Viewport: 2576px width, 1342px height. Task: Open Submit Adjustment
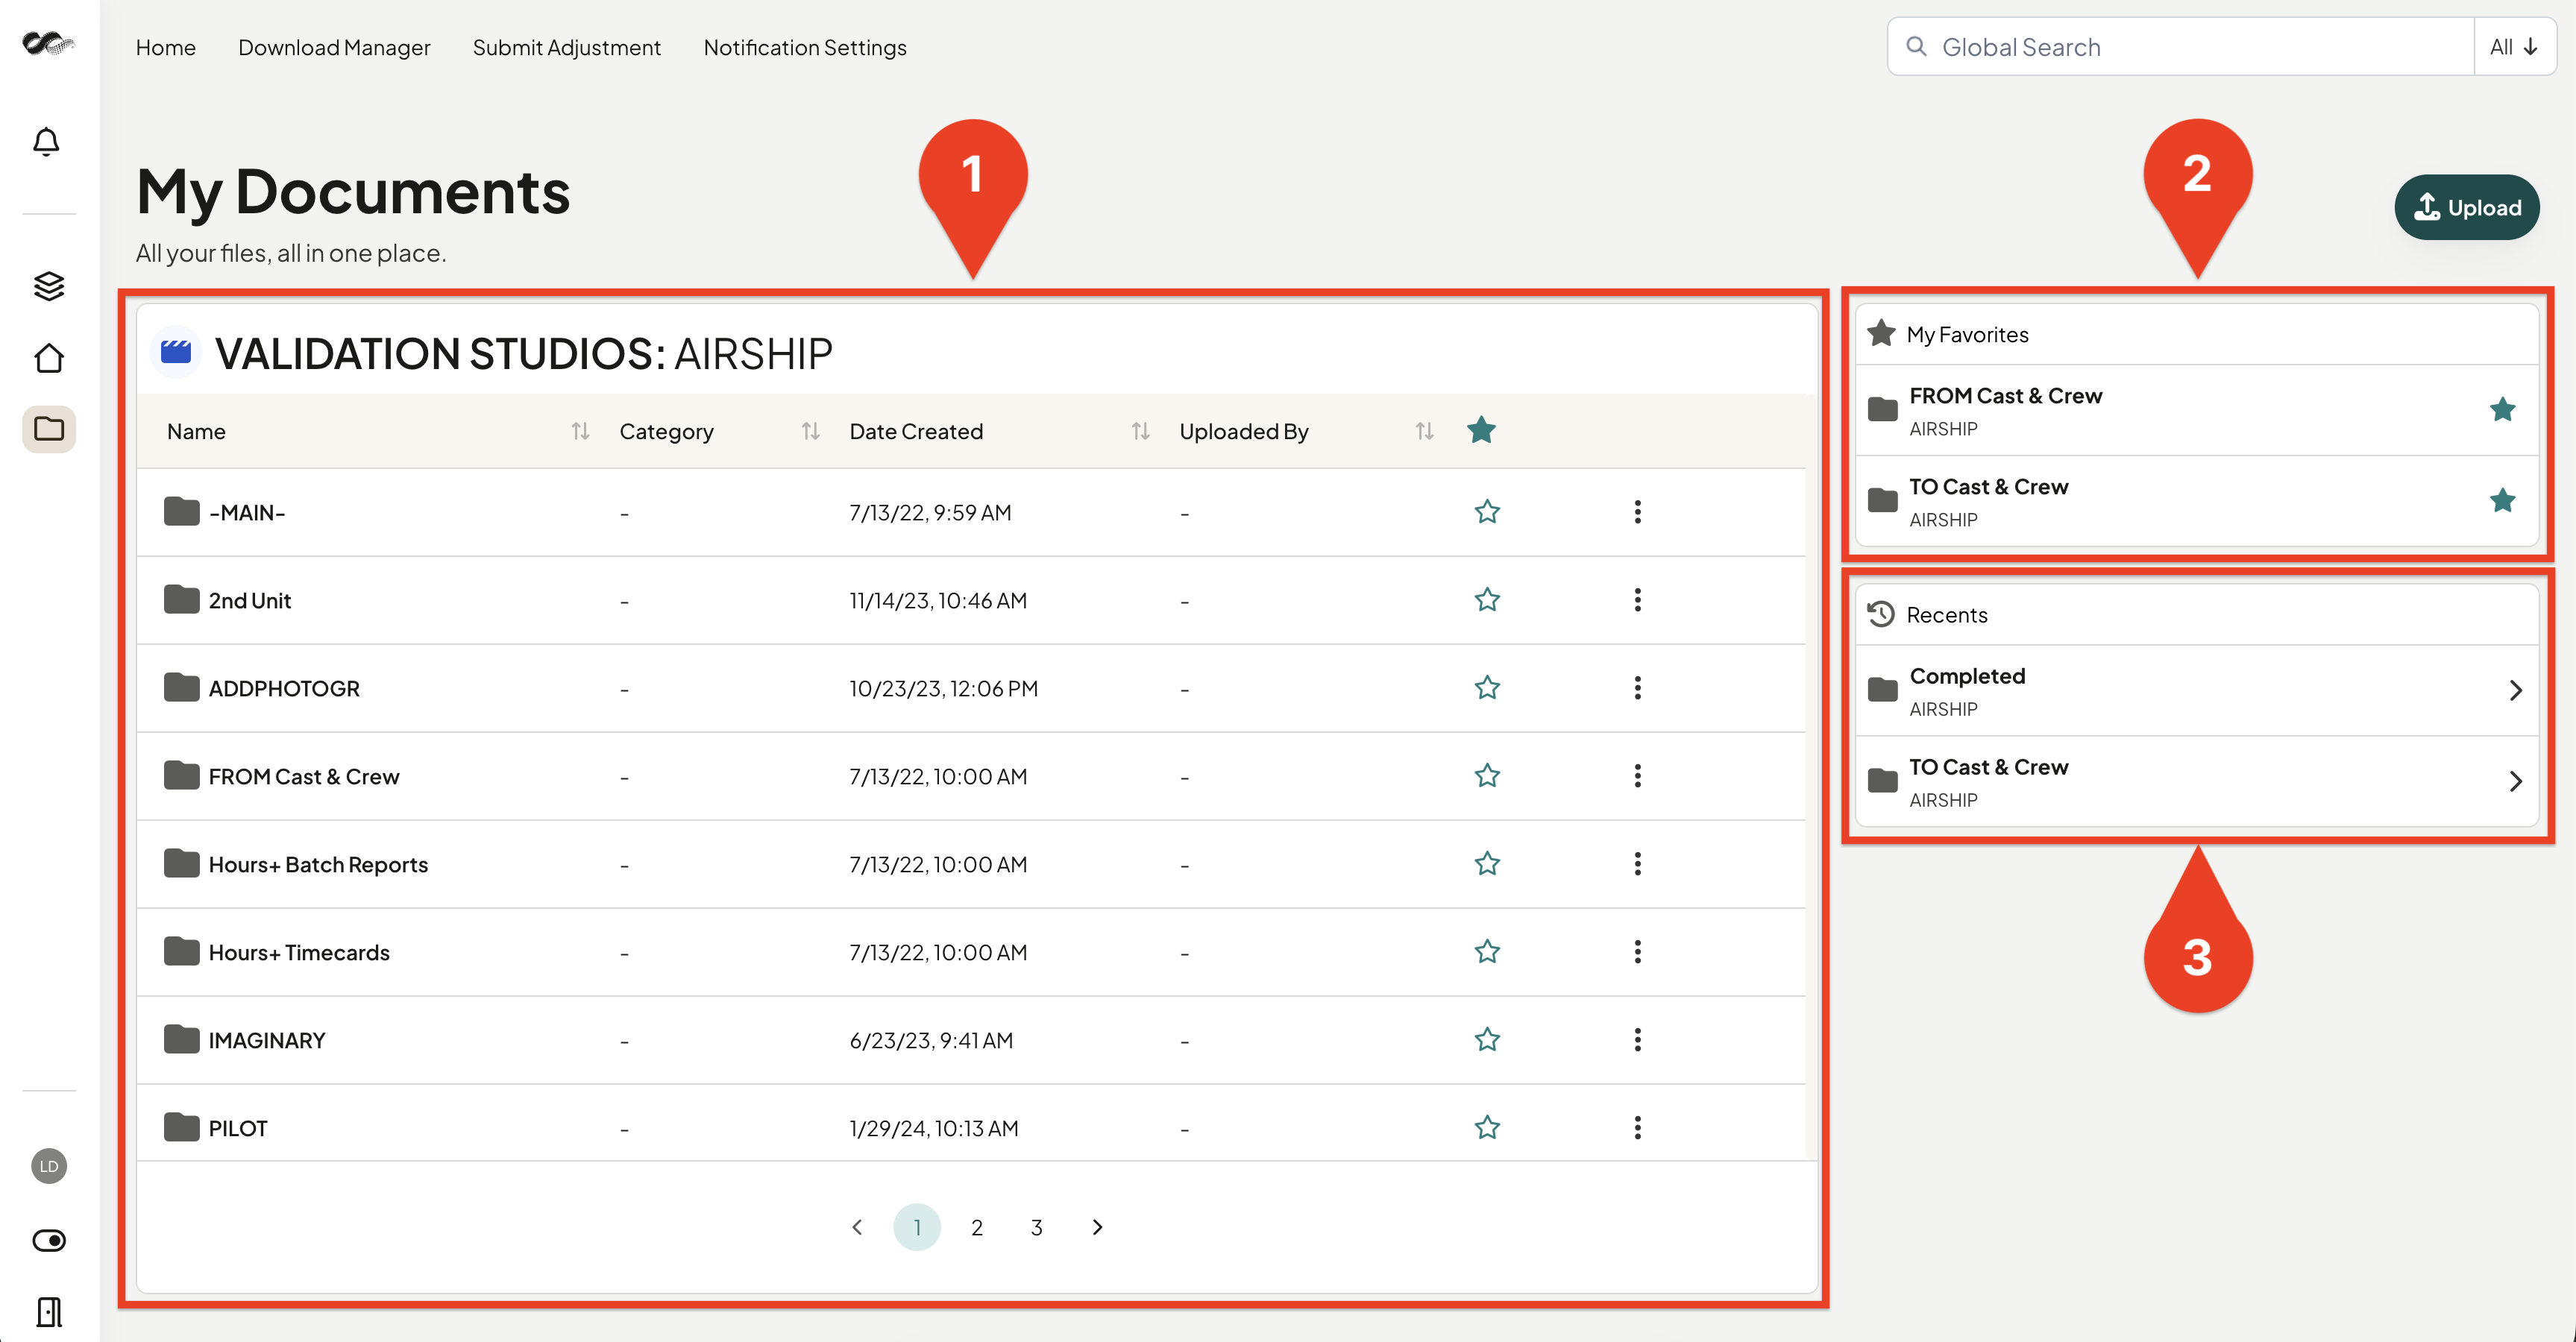567,47
